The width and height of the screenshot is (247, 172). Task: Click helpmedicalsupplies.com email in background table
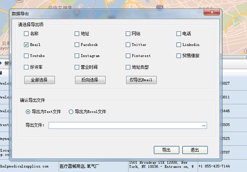[x=24, y=166]
